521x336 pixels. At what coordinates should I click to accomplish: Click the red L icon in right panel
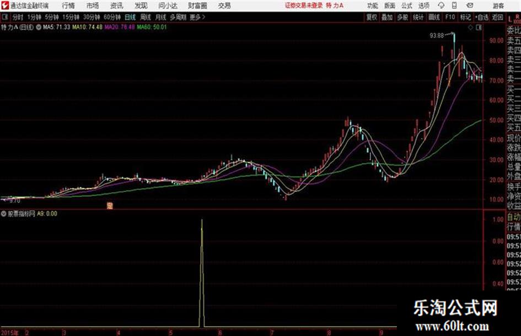pos(510,19)
